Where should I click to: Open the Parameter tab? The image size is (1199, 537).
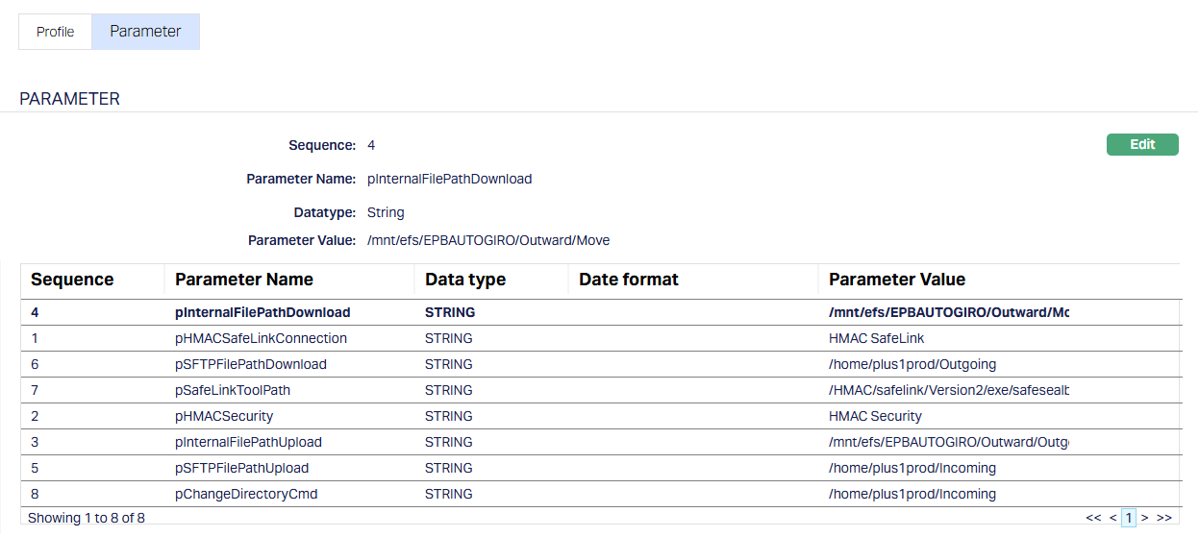point(145,32)
